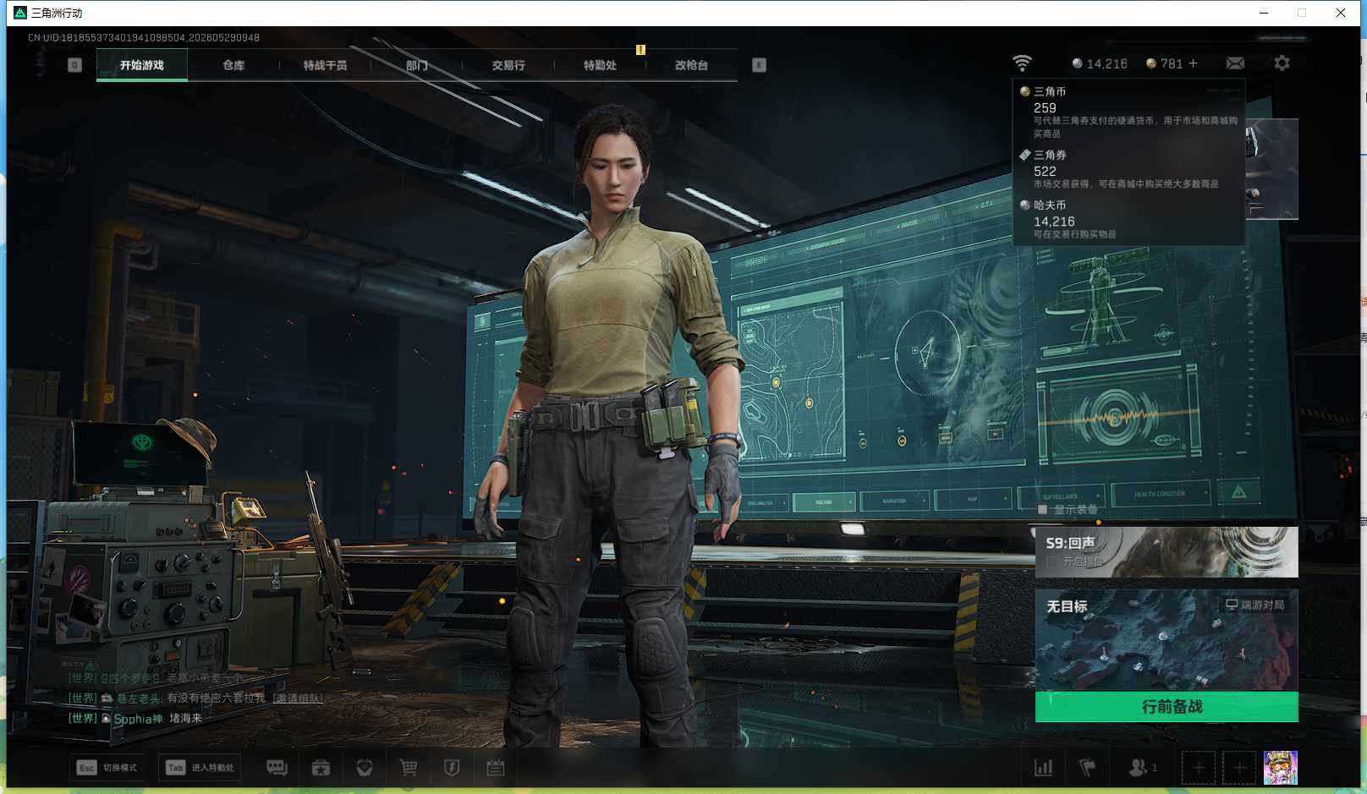Click the 三角券 522 balance in popup

pos(1045,171)
